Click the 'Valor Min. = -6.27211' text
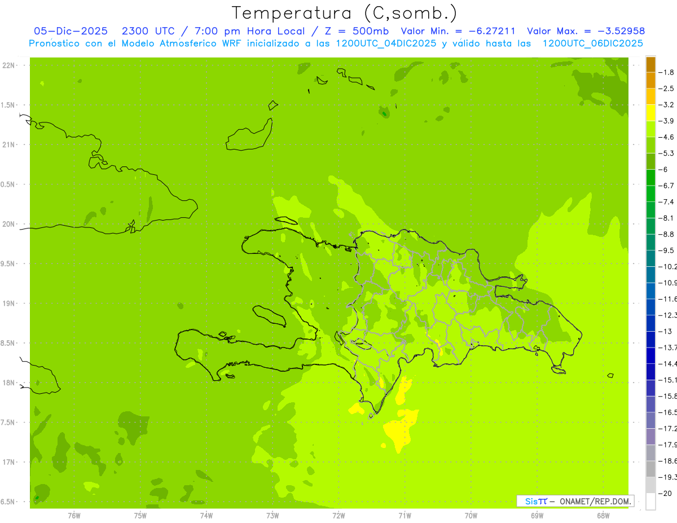The image size is (677, 523). coord(458,31)
